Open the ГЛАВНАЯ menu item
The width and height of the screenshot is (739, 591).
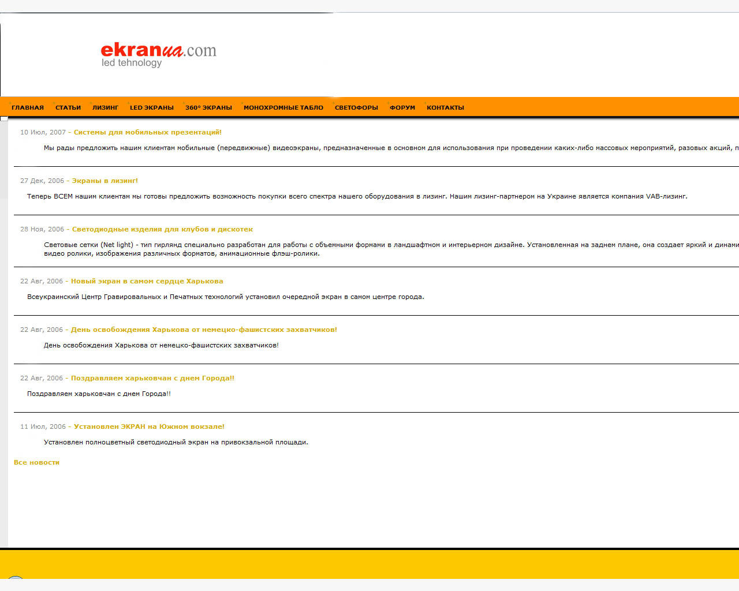pos(28,107)
